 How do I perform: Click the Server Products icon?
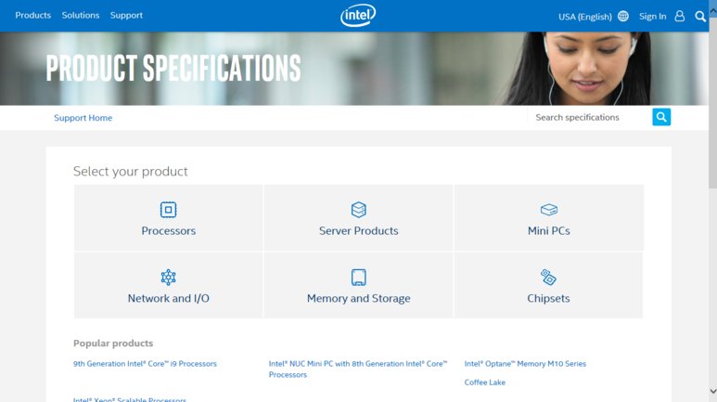[358, 210]
